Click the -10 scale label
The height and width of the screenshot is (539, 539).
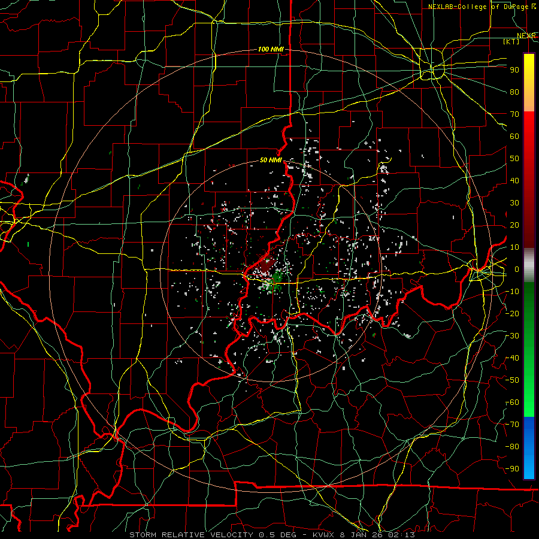(512, 292)
